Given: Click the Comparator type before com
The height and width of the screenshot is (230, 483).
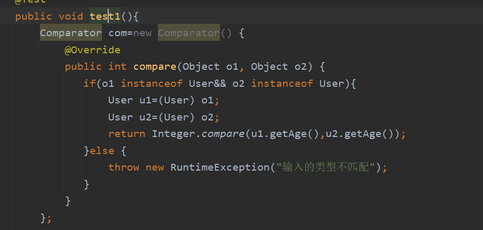Looking at the screenshot, I should point(71,33).
